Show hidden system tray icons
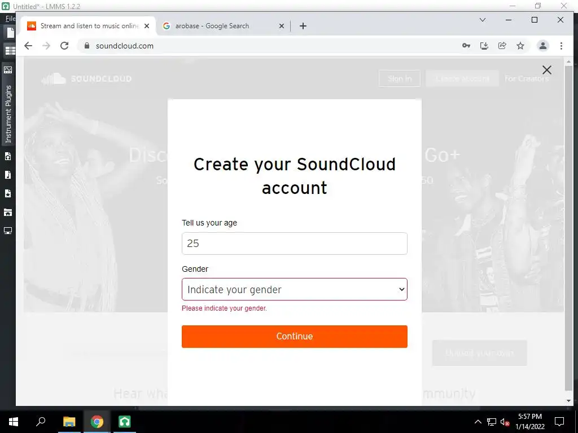The image size is (578, 433). coord(478,422)
